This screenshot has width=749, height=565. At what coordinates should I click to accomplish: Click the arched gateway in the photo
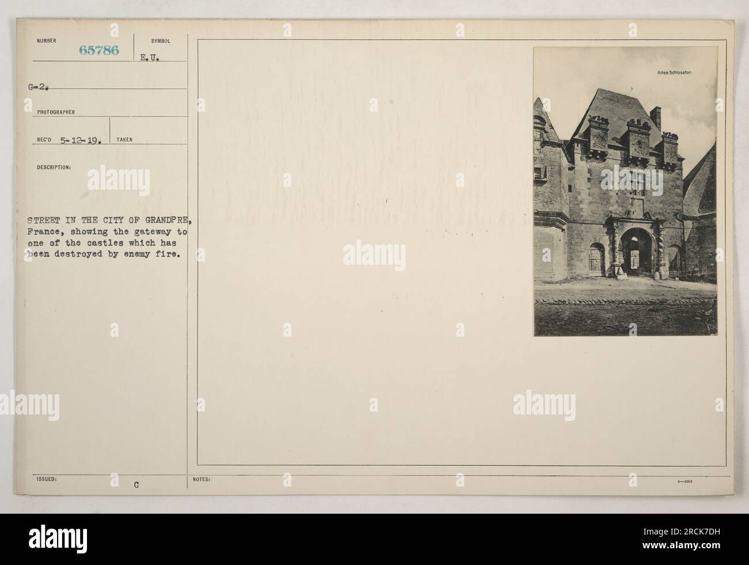[638, 249]
